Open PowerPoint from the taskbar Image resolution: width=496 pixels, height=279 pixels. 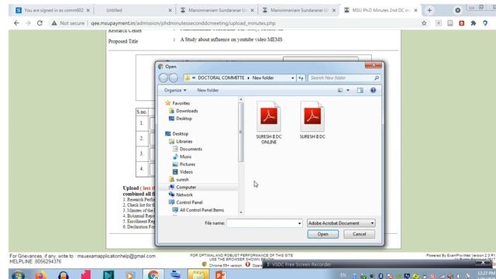click(220, 274)
